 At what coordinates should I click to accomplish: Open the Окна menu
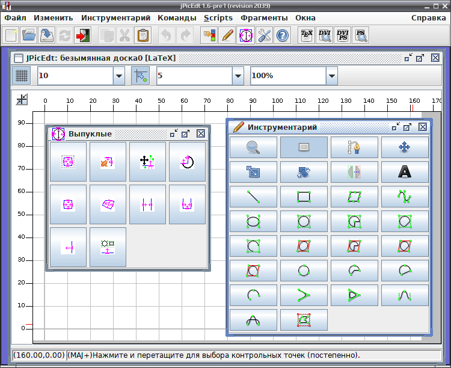click(305, 18)
